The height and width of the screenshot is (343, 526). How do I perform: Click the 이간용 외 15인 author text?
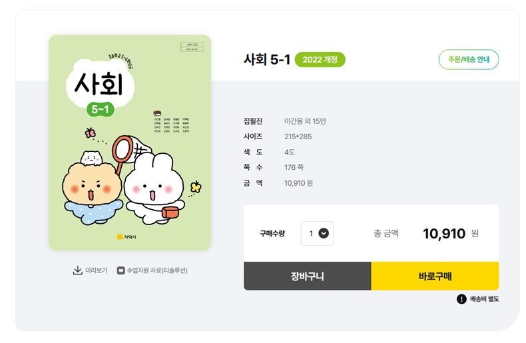[305, 121]
